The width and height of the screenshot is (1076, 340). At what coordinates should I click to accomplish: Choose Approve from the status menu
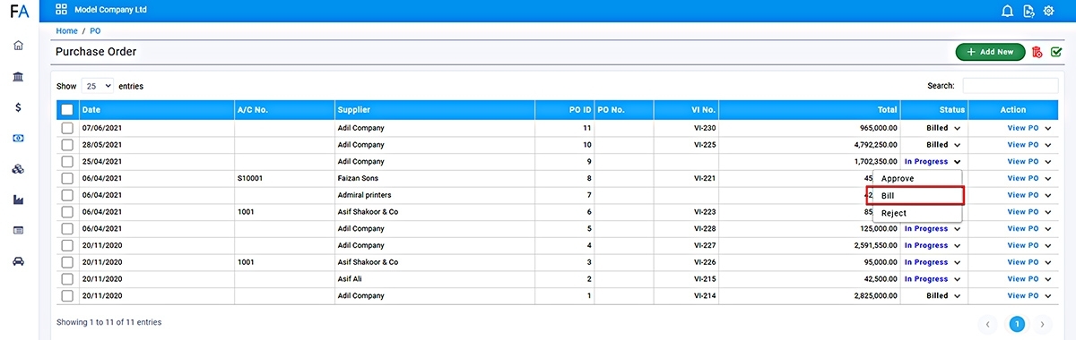[x=917, y=179]
